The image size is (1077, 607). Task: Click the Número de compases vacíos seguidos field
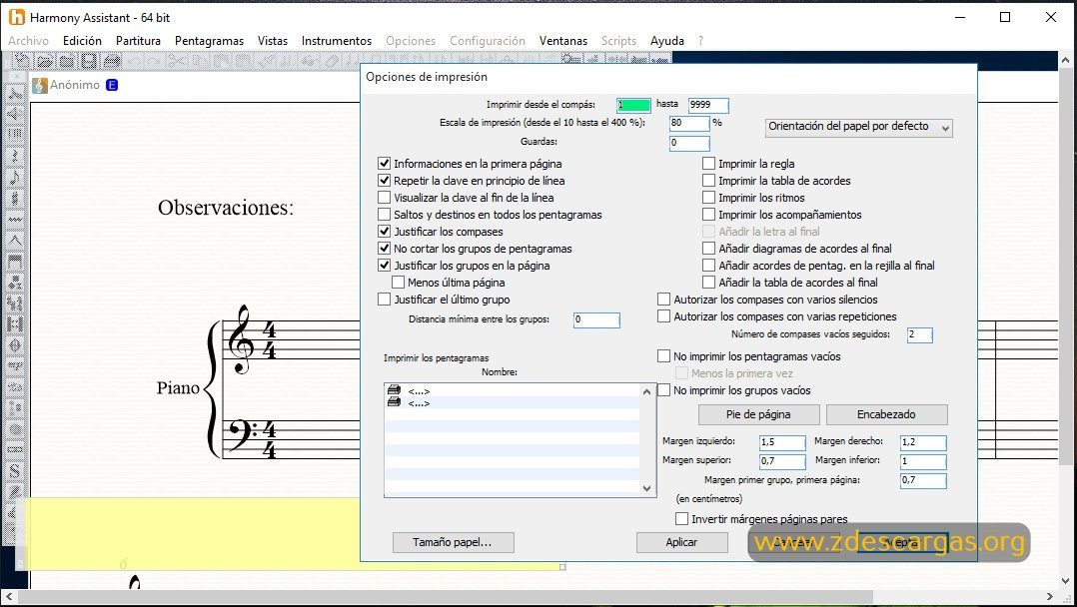click(x=920, y=335)
